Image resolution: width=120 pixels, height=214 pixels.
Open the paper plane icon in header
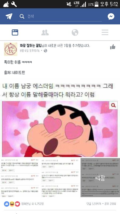pos(9,16)
